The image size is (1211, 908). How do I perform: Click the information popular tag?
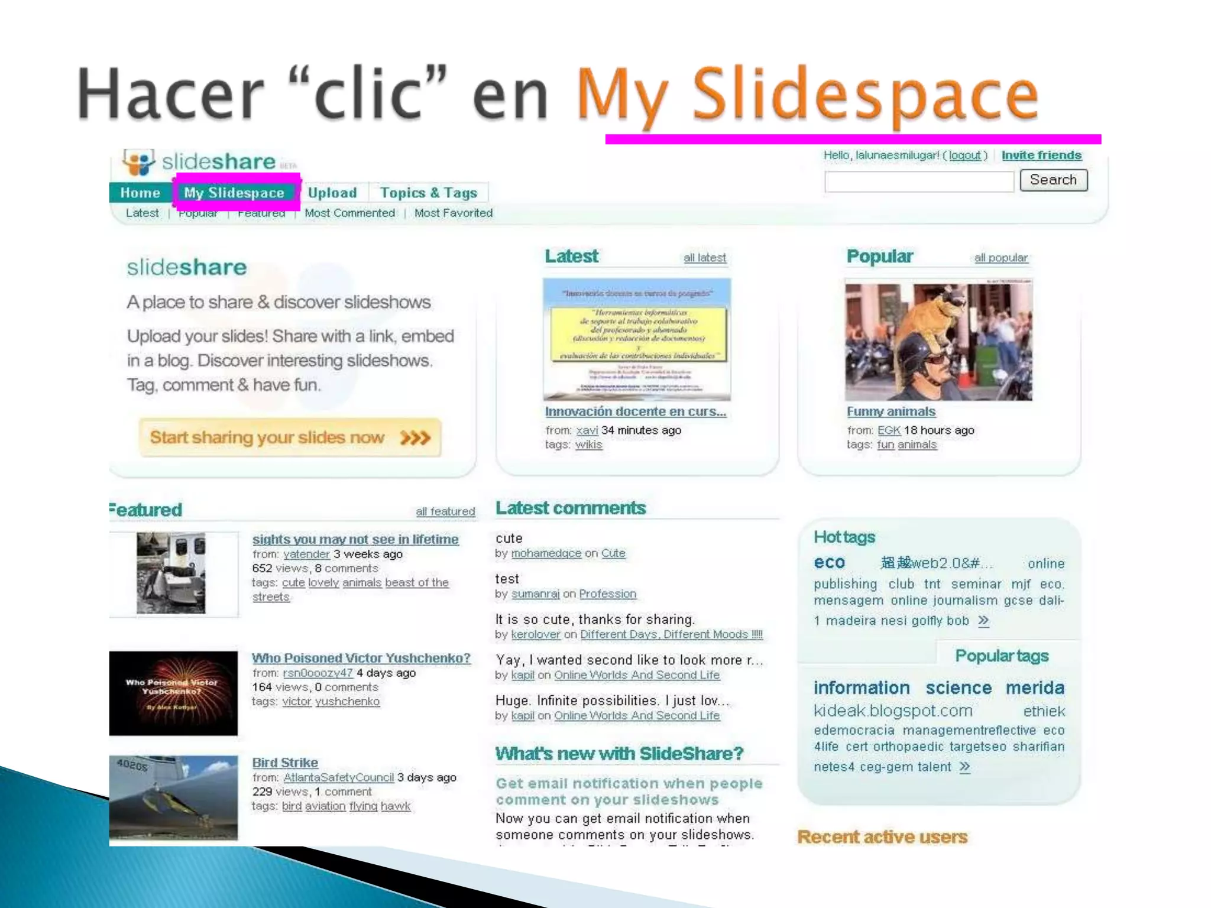pyautogui.click(x=862, y=688)
